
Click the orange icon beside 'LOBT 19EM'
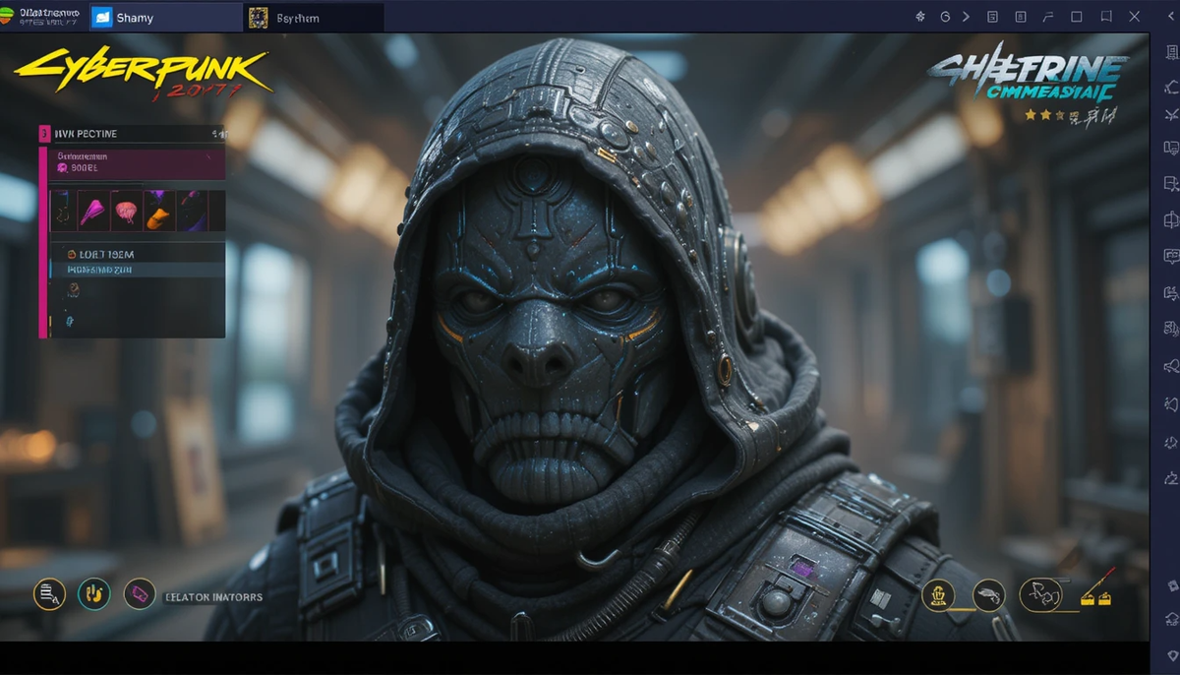click(74, 254)
